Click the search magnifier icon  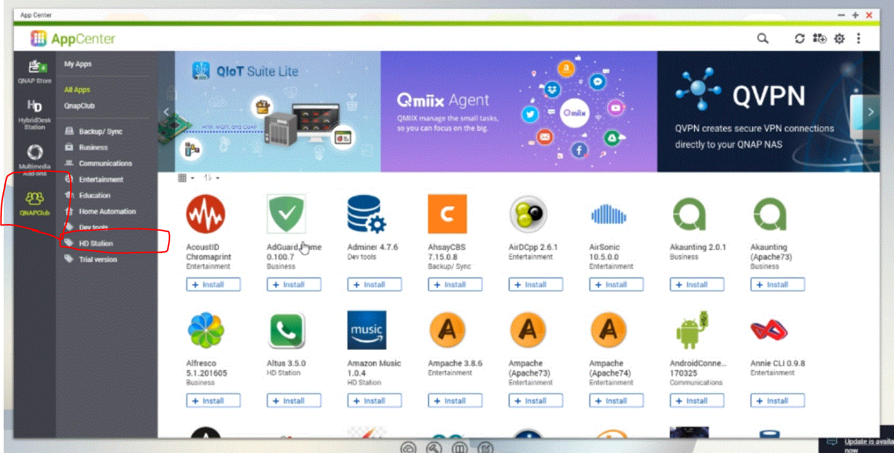[x=762, y=38]
